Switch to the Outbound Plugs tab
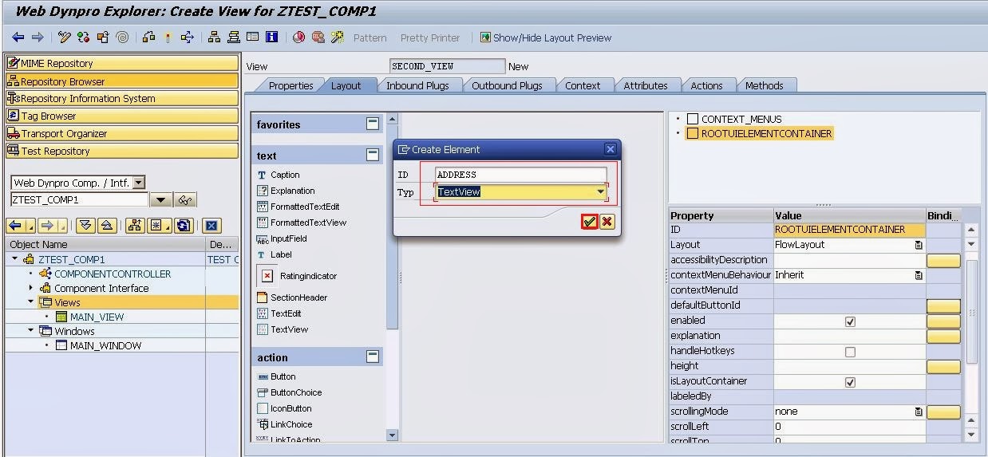Image resolution: width=988 pixels, height=457 pixels. click(507, 86)
